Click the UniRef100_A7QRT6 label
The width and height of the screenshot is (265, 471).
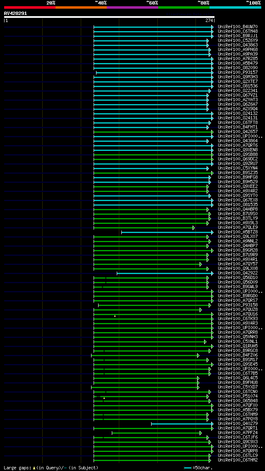[x=238, y=146]
